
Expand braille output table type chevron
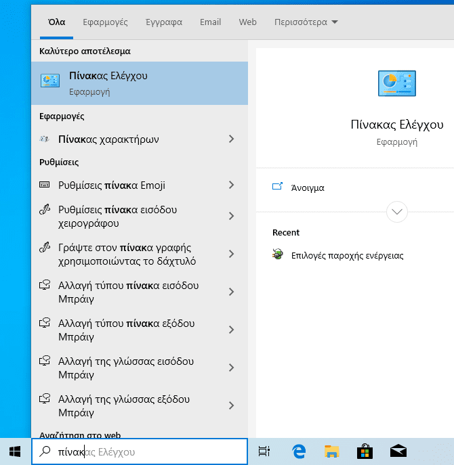click(231, 330)
